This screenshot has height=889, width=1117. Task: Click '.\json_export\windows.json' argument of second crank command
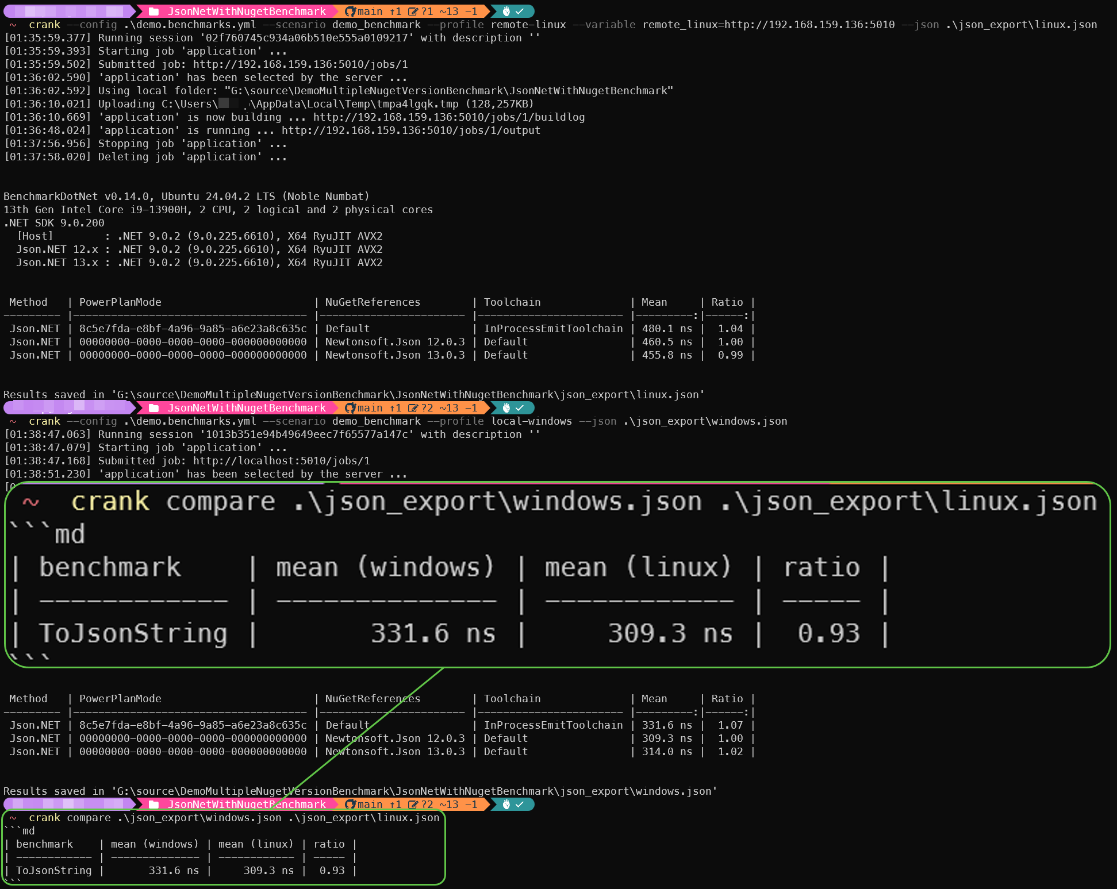[x=705, y=421]
